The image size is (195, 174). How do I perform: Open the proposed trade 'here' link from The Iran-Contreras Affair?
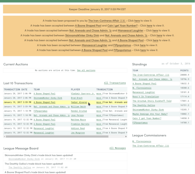(x=137, y=21)
